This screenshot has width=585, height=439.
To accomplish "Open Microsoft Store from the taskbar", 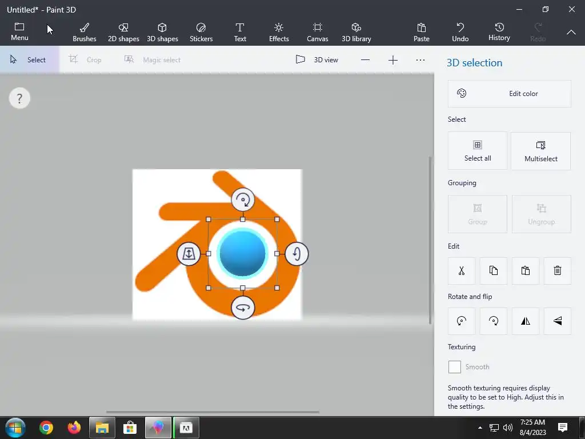I will coord(130,428).
